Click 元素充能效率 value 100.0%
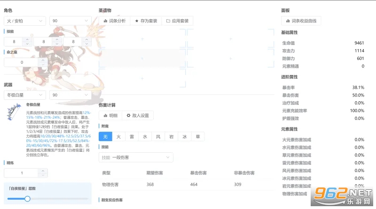This screenshot has width=376, height=209. 357,111
